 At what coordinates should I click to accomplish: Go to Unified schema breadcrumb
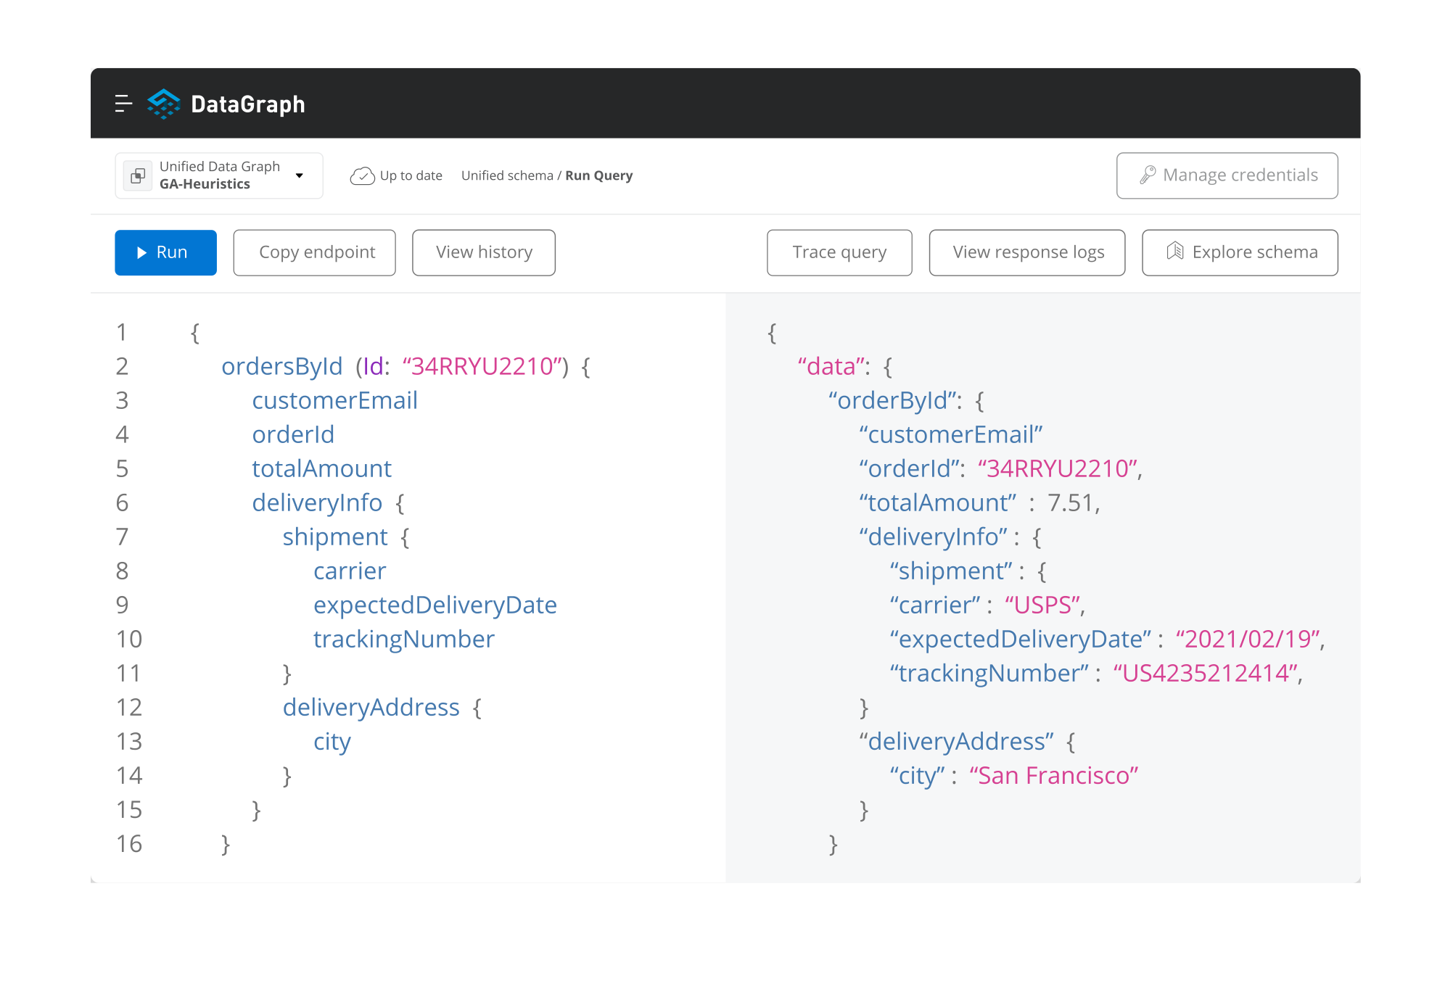507,175
